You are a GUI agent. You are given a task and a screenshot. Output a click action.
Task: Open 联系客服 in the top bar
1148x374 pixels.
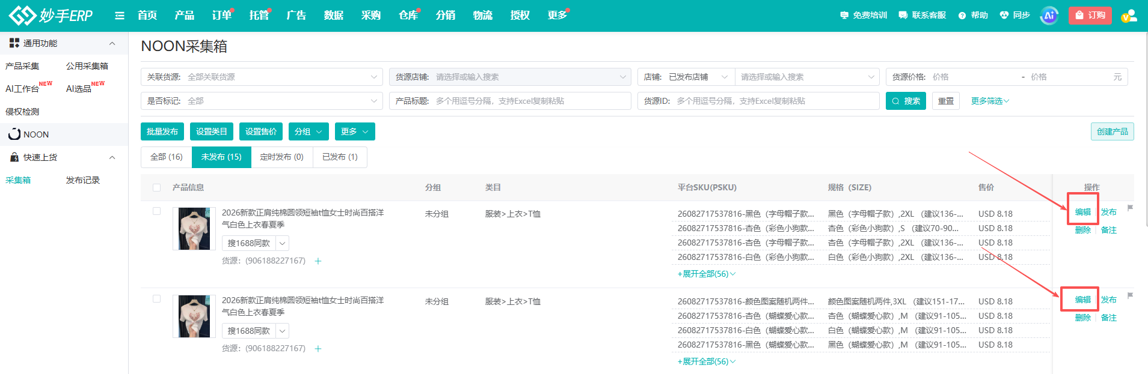(922, 16)
